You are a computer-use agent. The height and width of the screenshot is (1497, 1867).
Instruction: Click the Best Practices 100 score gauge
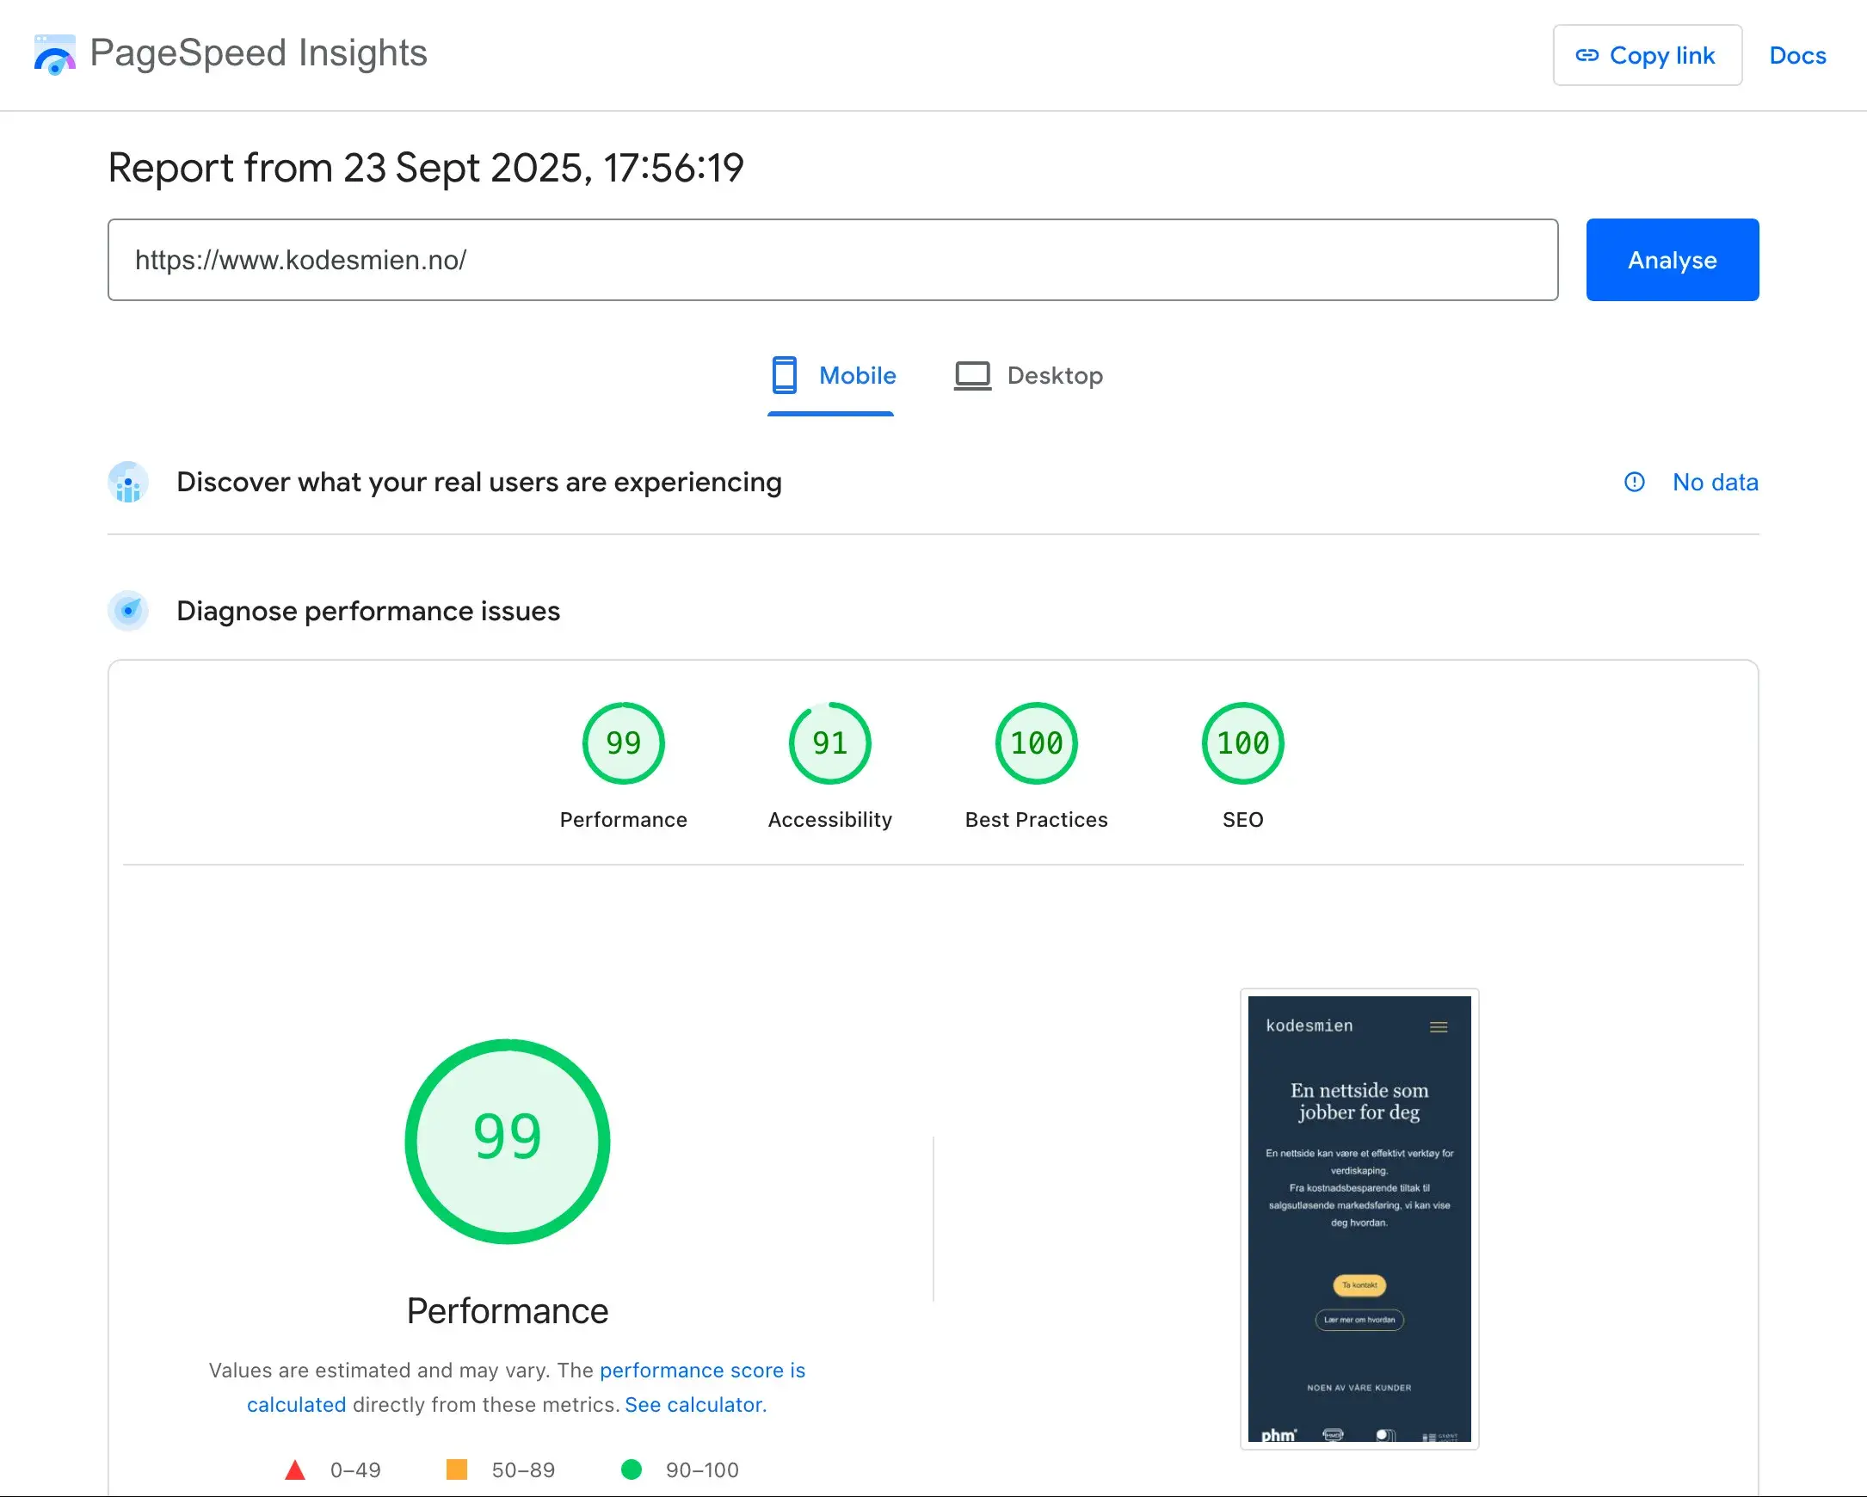click(x=1036, y=743)
